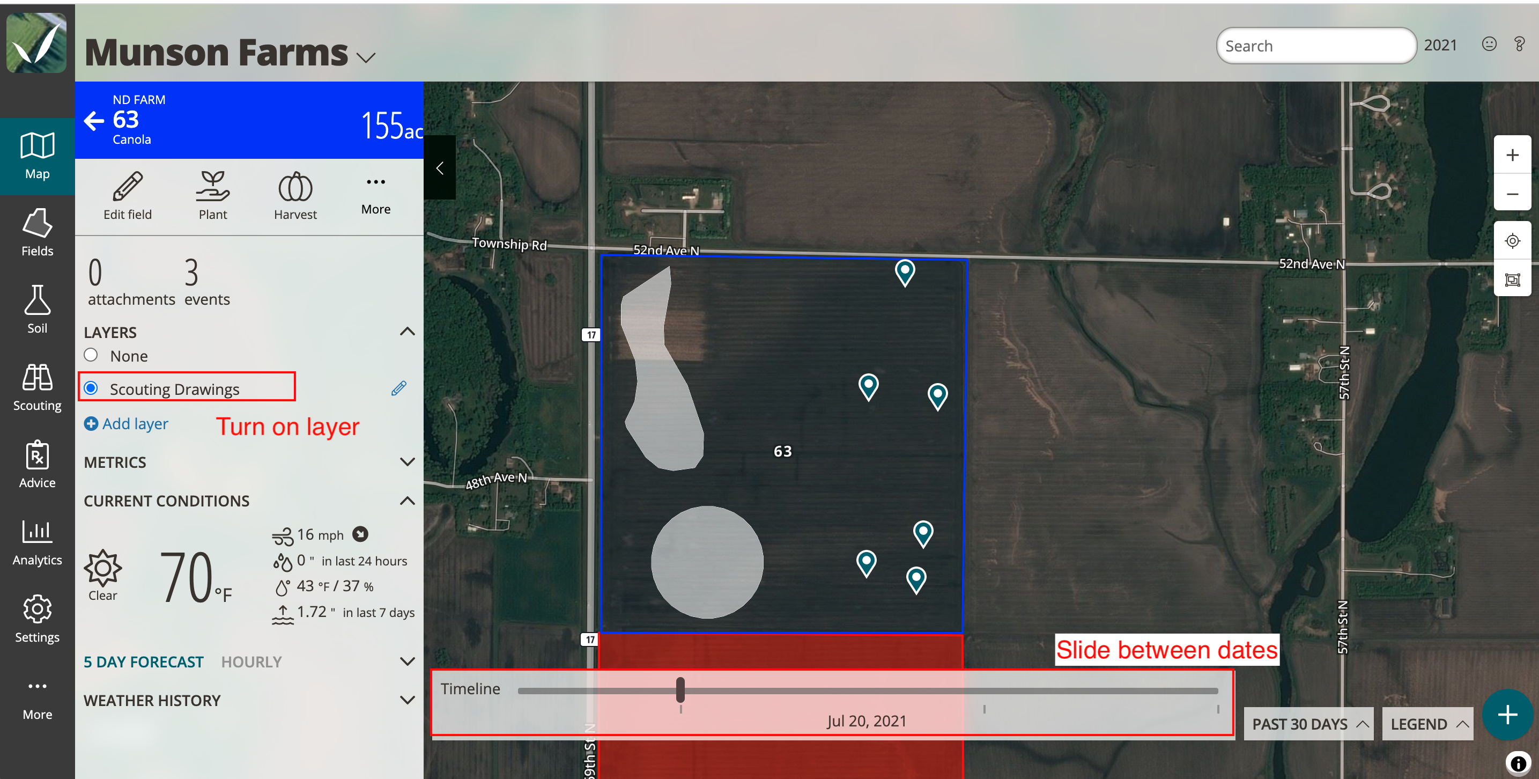Image resolution: width=1539 pixels, height=779 pixels.
Task: Click the ND FARM label in header
Action: pyautogui.click(x=138, y=100)
